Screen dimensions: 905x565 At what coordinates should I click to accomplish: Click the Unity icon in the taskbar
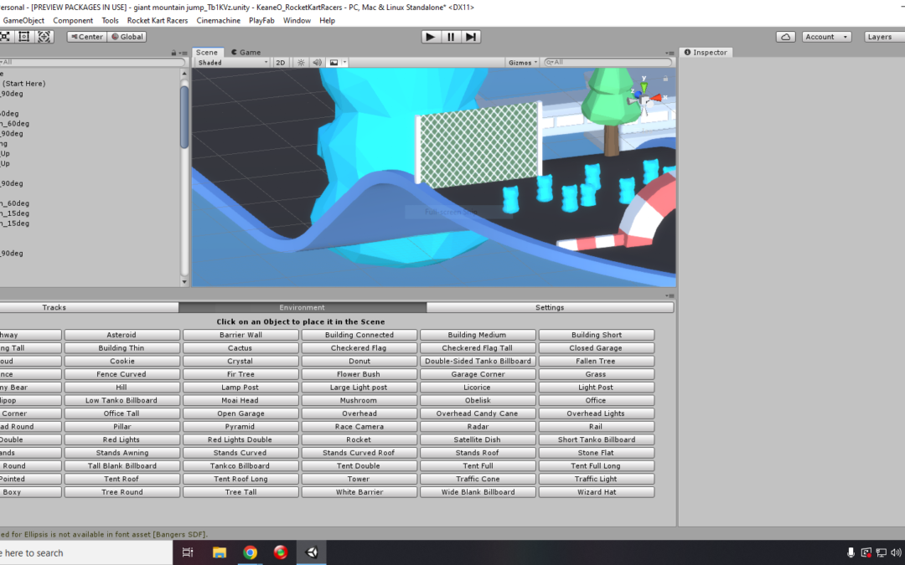312,552
